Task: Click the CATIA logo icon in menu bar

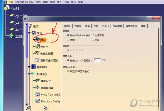Action: coord(5,2)
